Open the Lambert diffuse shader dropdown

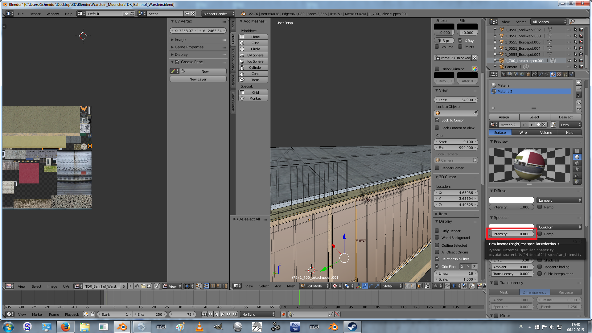559,200
